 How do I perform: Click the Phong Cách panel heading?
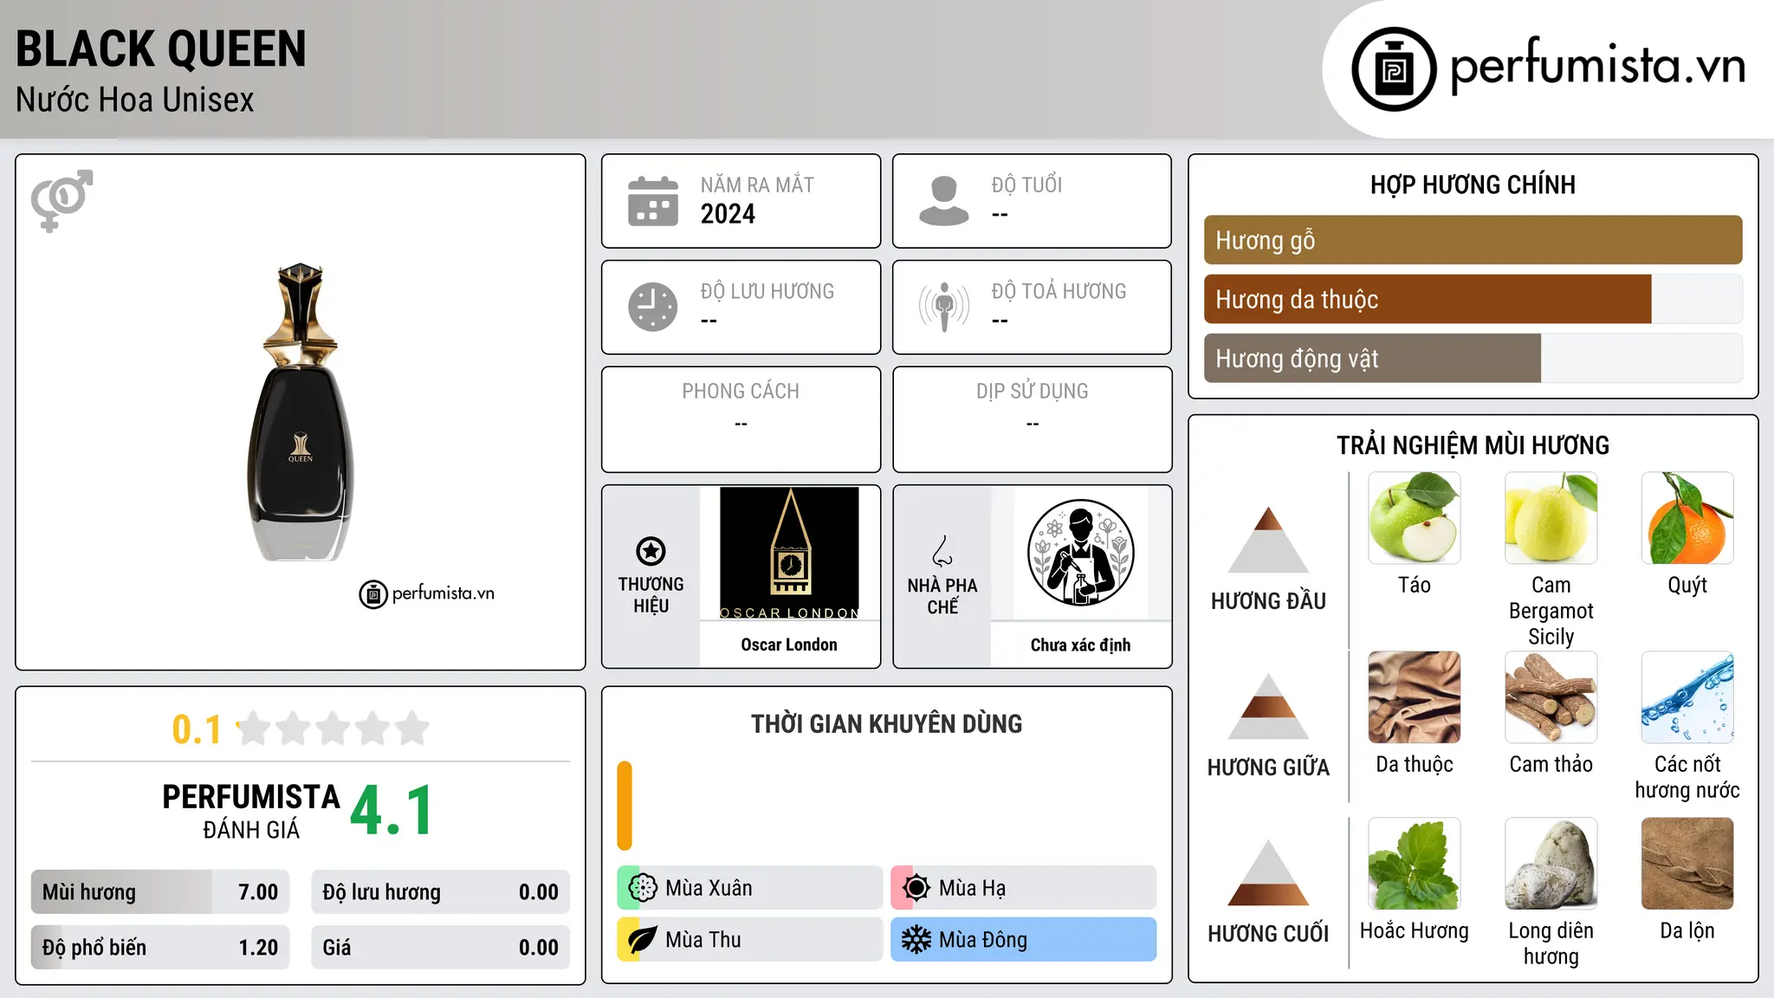pos(741,391)
